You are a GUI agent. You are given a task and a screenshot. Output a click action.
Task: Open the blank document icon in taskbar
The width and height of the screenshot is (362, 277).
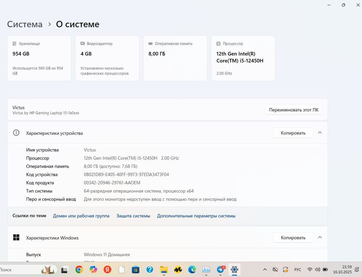pyautogui.click(x=122, y=269)
